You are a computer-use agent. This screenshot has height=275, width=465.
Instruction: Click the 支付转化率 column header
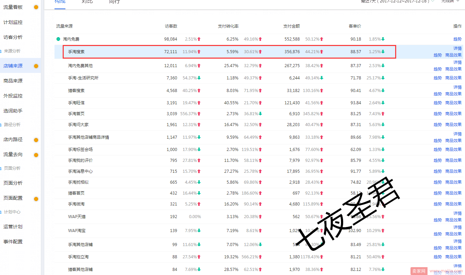(x=228, y=26)
